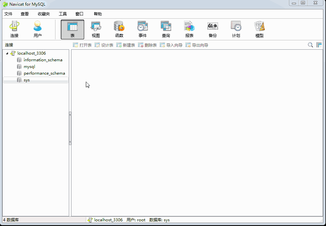
Task: Select the performance_schema database
Action: [44, 73]
